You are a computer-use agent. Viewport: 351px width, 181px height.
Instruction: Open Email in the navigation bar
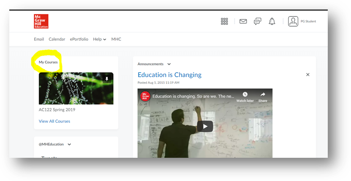(x=39, y=39)
